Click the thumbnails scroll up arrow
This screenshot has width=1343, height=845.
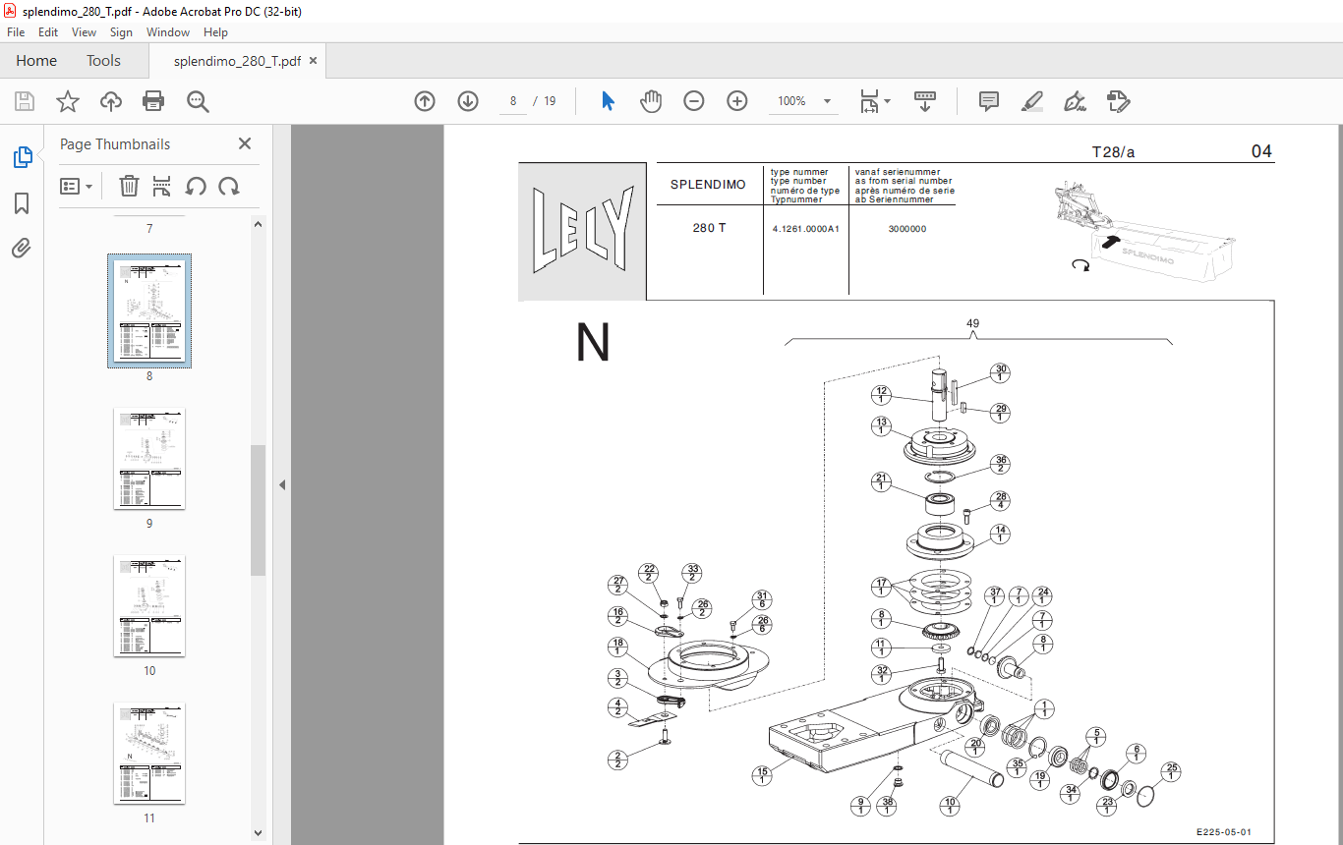258,224
